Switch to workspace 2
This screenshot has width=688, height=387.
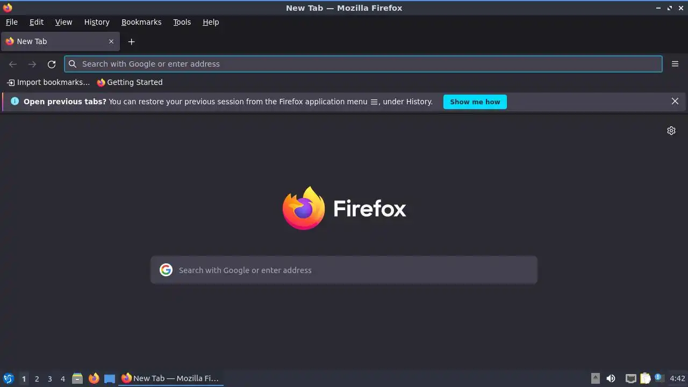point(37,378)
